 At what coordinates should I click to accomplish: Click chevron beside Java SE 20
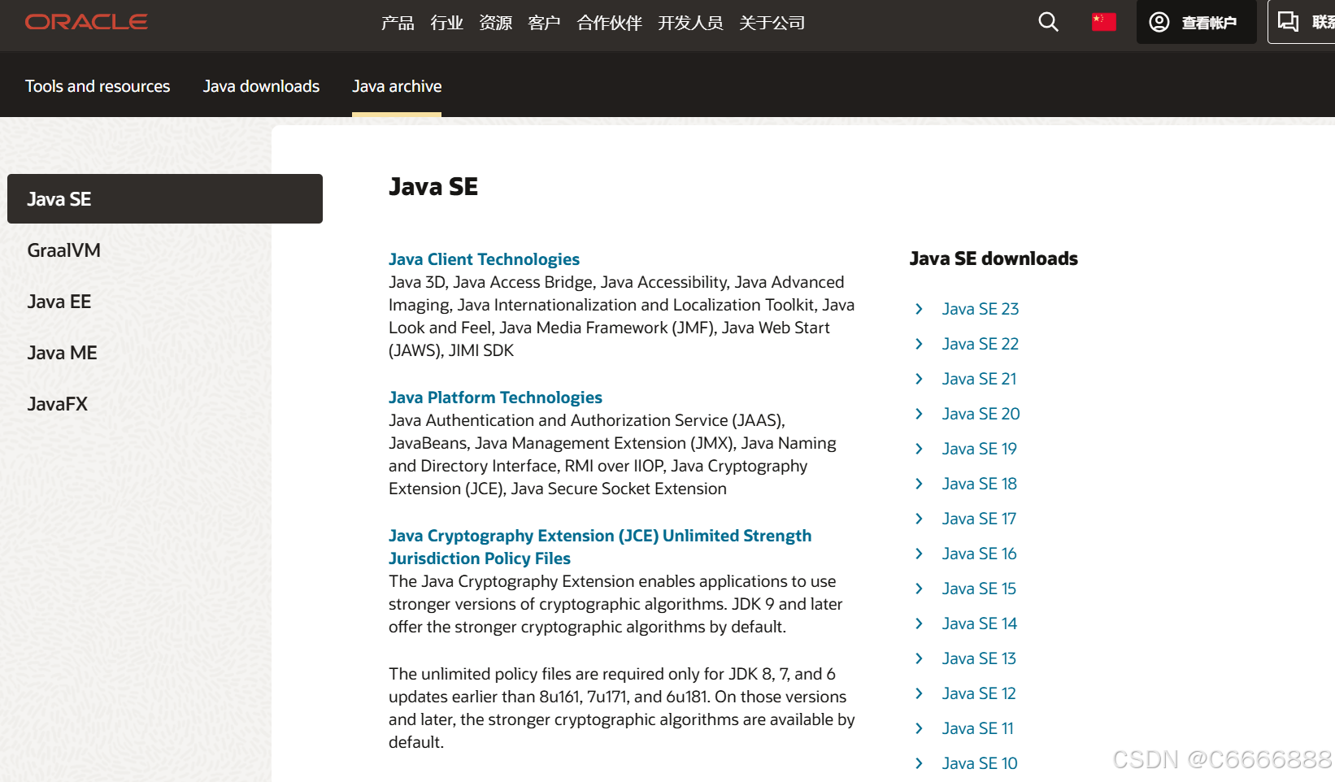pos(919,414)
